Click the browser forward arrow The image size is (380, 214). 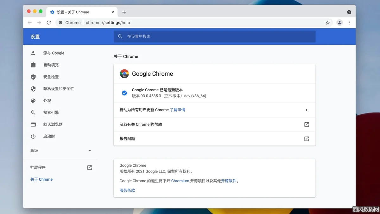coord(39,23)
